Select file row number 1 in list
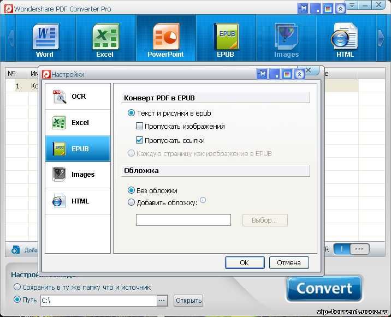 point(17,86)
